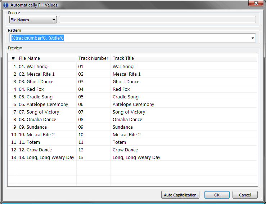Image resolution: width=266 pixels, height=204 pixels.
Task: Click the Pattern text field
Action: [x=130, y=38]
